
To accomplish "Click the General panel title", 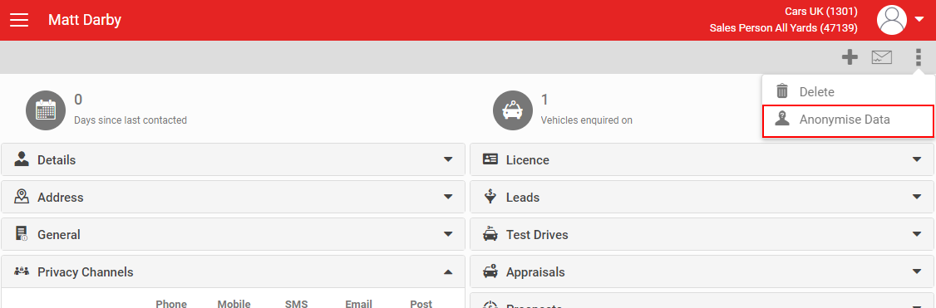I will pos(59,235).
